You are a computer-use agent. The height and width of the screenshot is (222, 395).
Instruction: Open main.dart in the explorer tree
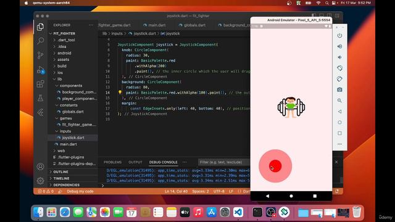(x=69, y=144)
